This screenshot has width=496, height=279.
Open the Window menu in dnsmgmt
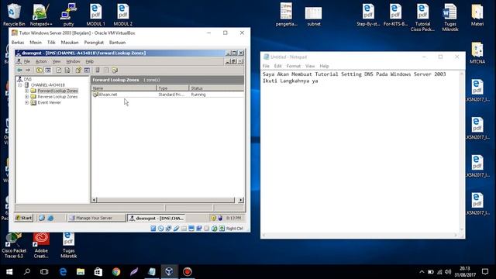click(x=73, y=61)
